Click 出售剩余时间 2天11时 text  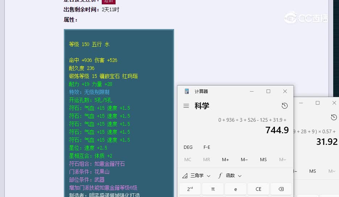click(x=91, y=9)
